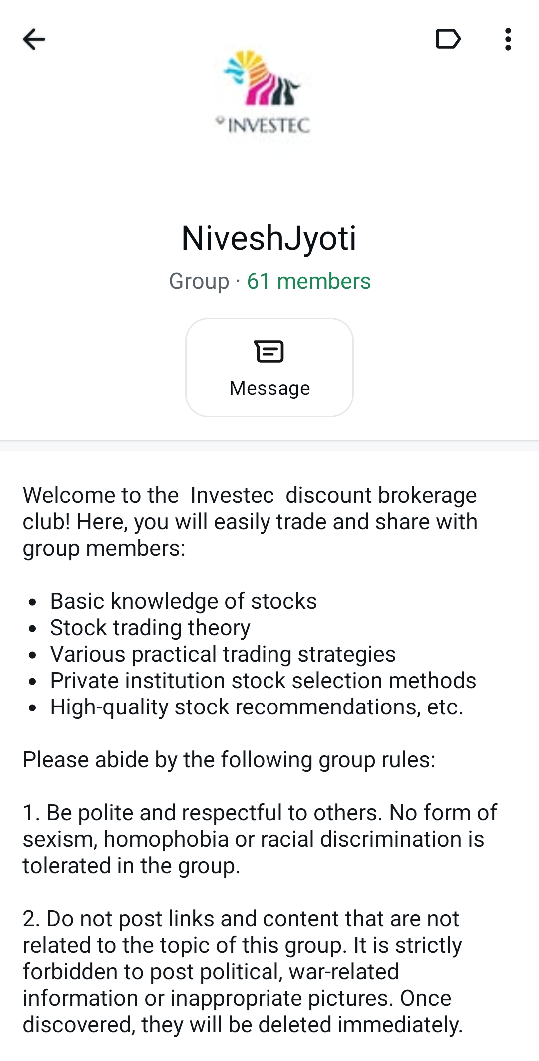539x1061 pixels.
Task: Select the 'Basic knowledge of stocks' bullet
Action: [x=183, y=601]
